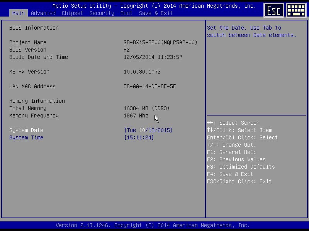This screenshot has height=231, width=309.
Task: Click the 'Set the Date' help text
Action: [252, 32]
